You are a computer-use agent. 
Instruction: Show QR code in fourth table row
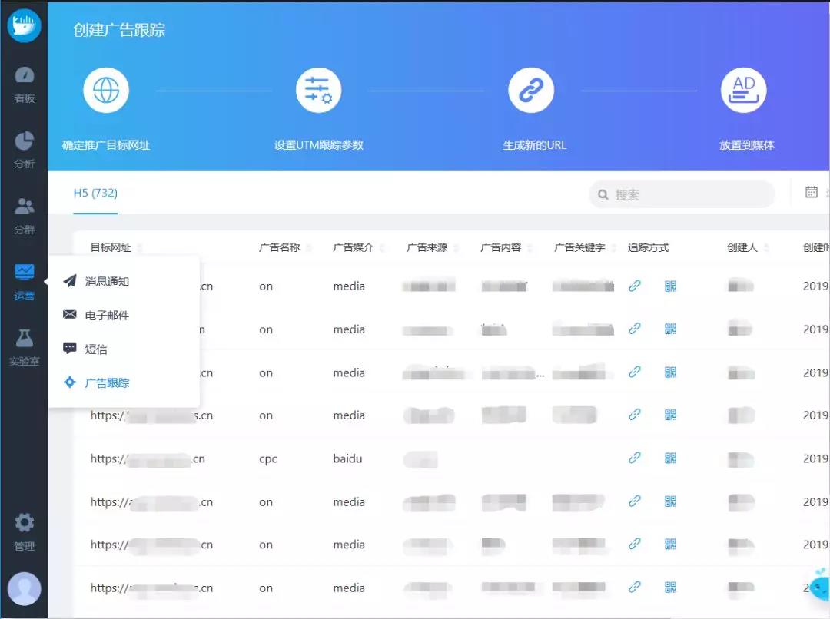(670, 415)
